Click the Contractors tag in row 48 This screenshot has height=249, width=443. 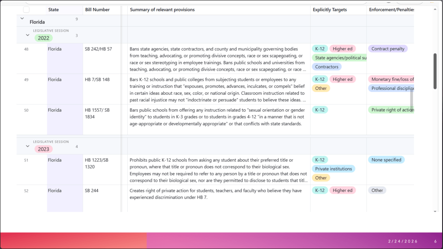click(x=327, y=67)
